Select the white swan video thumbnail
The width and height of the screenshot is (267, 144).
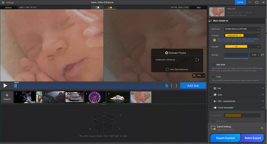pos(118,97)
